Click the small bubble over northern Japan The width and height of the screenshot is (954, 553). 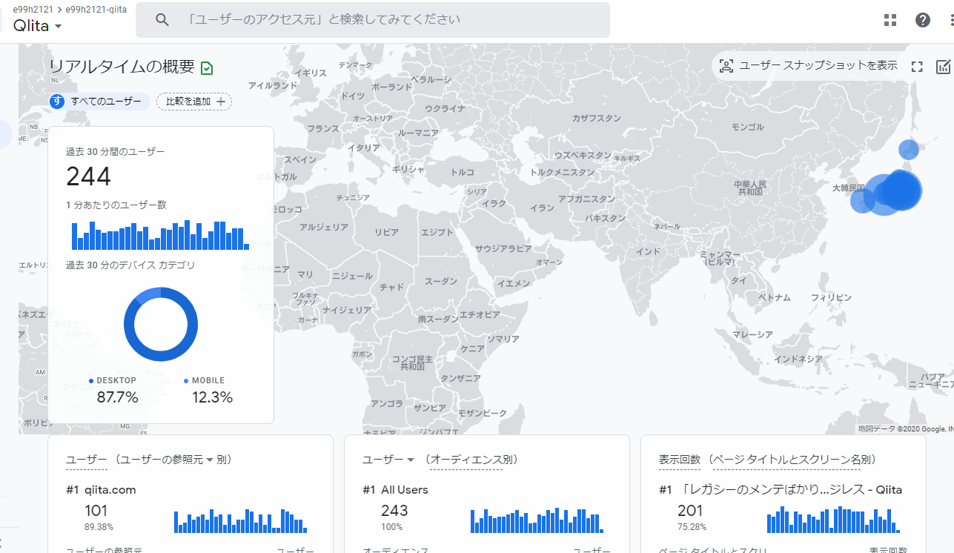tap(908, 150)
